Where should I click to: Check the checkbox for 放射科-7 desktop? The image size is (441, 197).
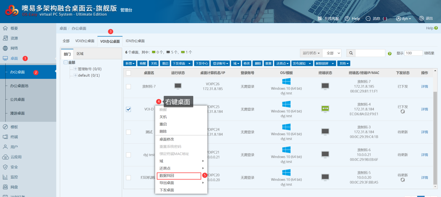coord(128,87)
